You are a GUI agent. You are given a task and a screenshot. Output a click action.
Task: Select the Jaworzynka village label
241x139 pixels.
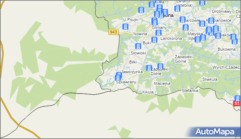pos(132,72)
